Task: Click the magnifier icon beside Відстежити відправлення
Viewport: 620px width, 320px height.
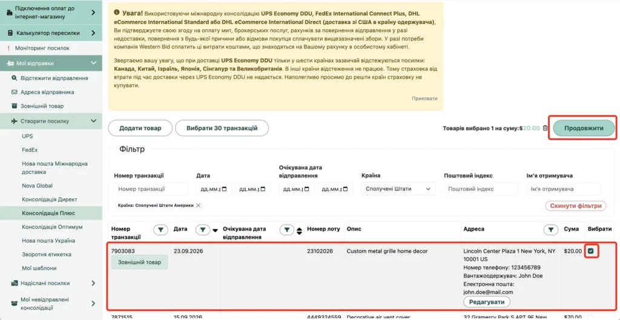Action: (15, 78)
